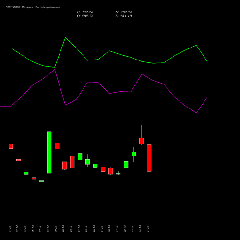Click the 10 Jul date label
This screenshot has width=240, height=240.
(63, 229)
